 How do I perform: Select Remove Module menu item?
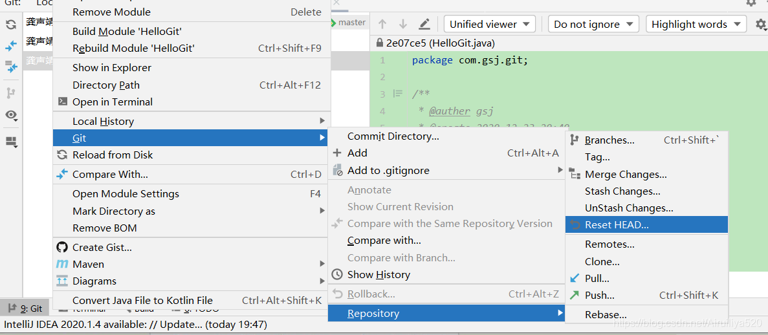[192, 12]
